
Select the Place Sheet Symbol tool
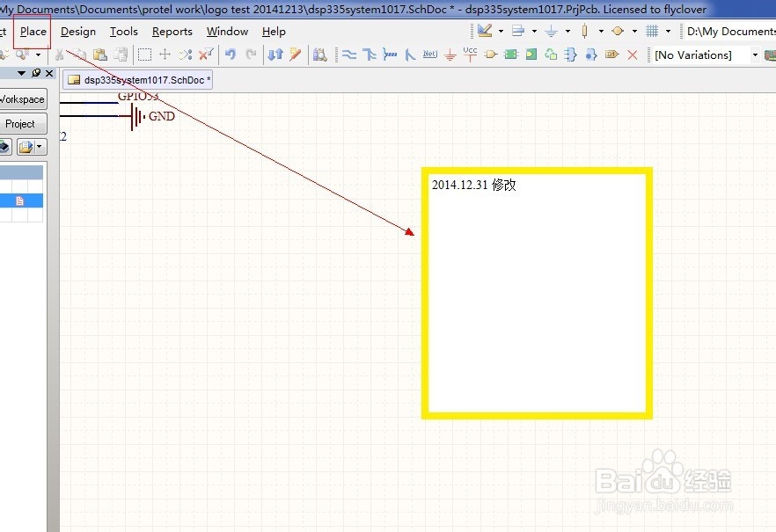[x=510, y=55]
